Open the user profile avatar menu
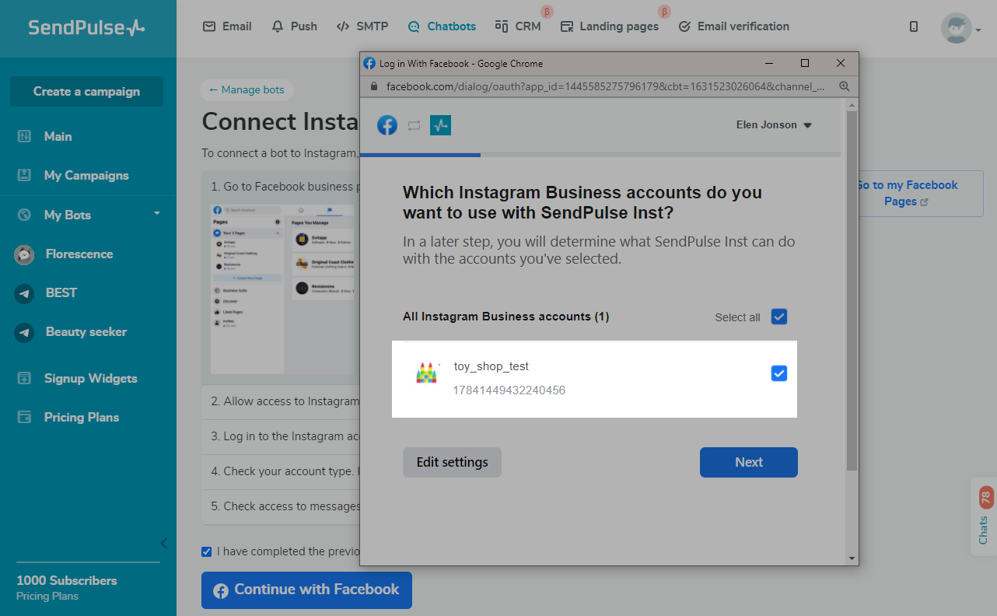Screen dimensions: 997x616 pyautogui.click(x=956, y=28)
